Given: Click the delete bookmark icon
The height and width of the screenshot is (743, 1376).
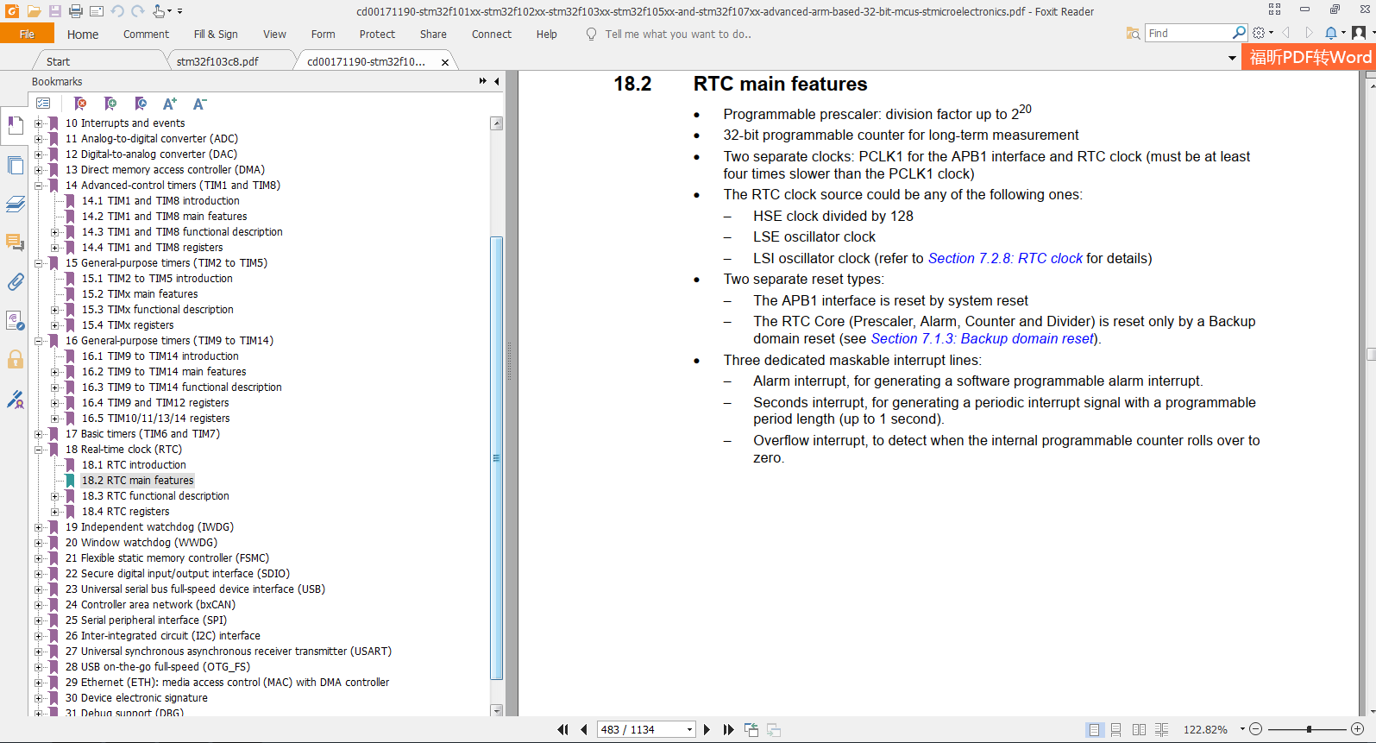Looking at the screenshot, I should pos(80,104).
